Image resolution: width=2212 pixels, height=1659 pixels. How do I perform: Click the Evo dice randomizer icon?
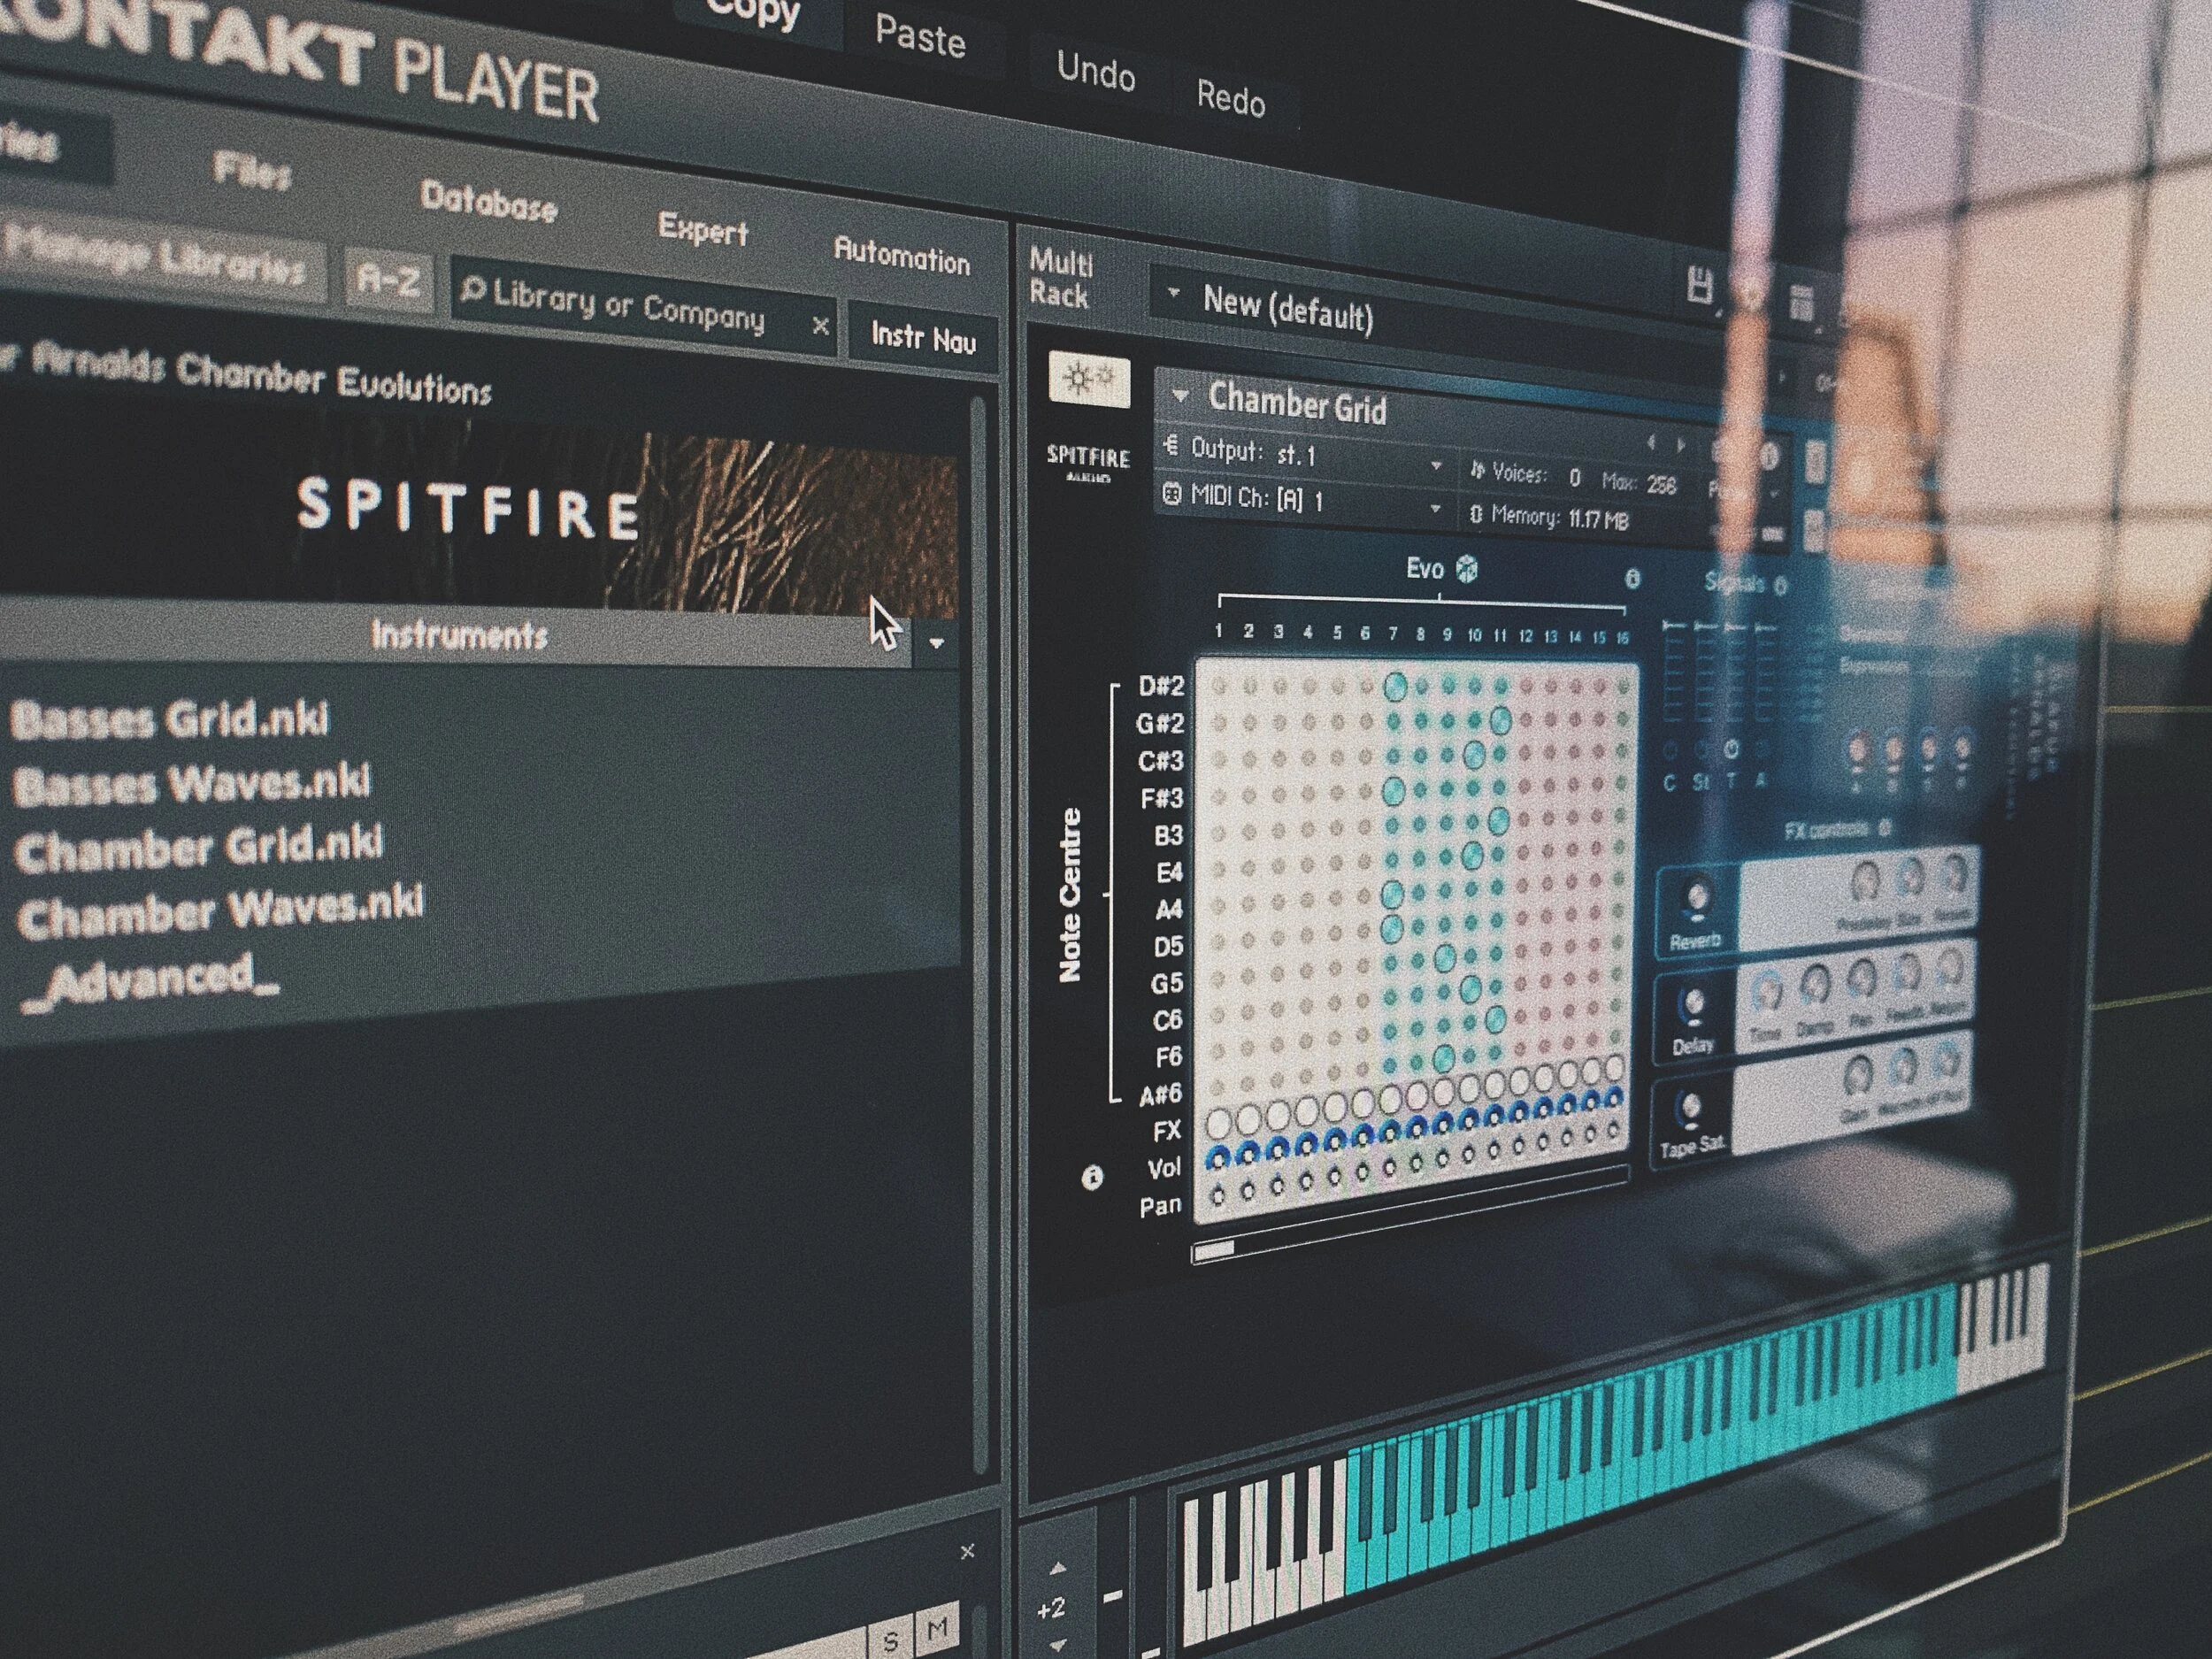pos(1466,568)
